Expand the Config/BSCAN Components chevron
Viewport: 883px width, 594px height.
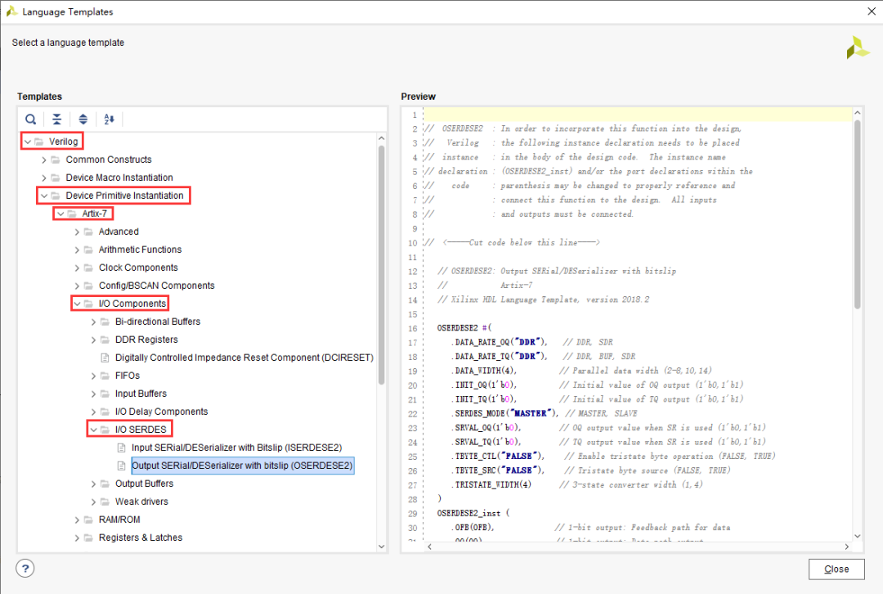point(77,286)
